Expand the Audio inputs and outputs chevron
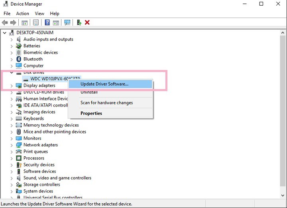This screenshot has width=287, height=208. (x=12, y=39)
